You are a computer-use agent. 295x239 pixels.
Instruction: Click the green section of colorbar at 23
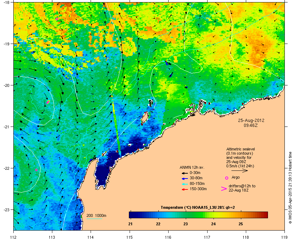tap(186, 215)
